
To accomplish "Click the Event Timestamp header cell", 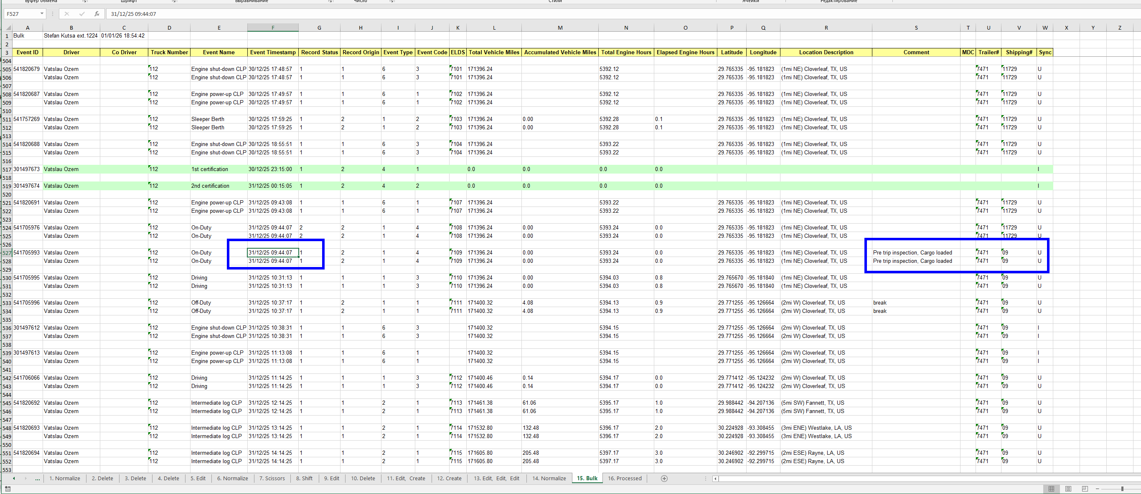I will pyautogui.click(x=272, y=52).
